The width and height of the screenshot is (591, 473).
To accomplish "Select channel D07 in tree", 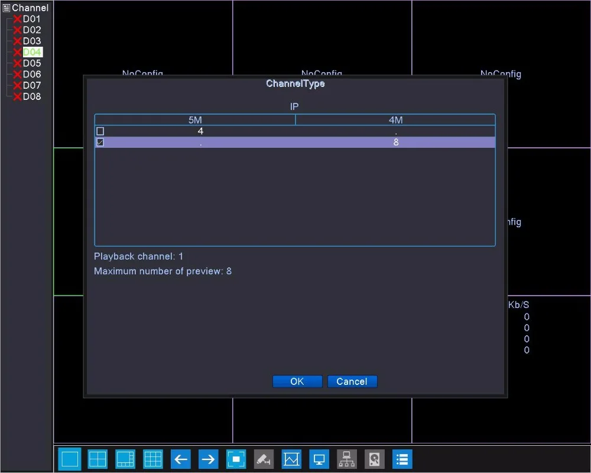I will pos(32,85).
